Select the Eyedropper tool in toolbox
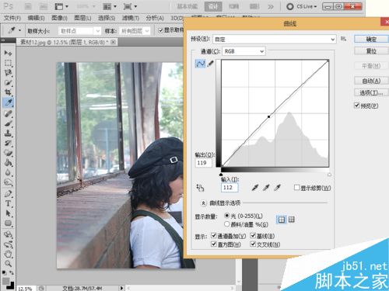 pos(9,102)
